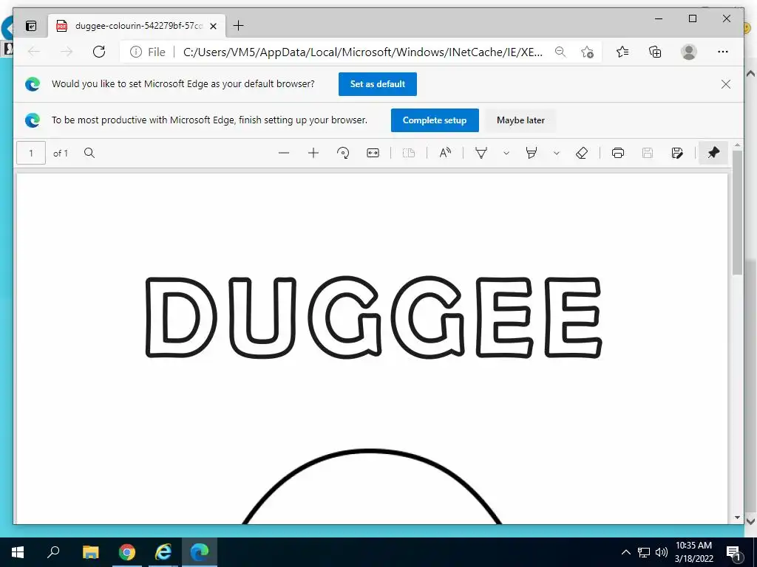The width and height of the screenshot is (757, 567).
Task: Show hidden system tray icons
Action: 625,552
